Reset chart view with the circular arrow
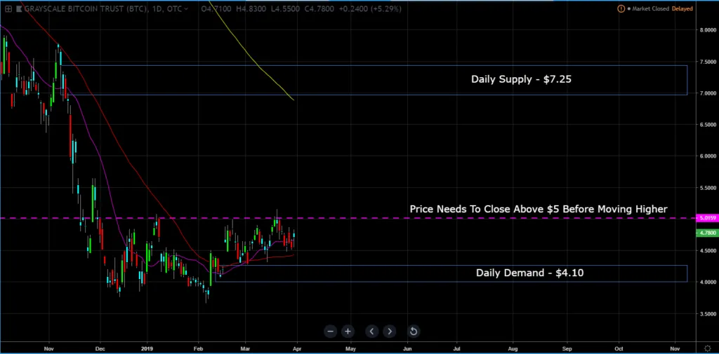 coord(413,331)
